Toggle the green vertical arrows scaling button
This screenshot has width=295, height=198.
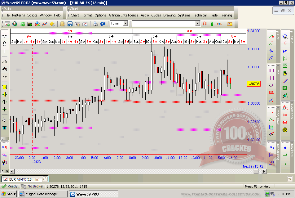[x=212, y=24]
